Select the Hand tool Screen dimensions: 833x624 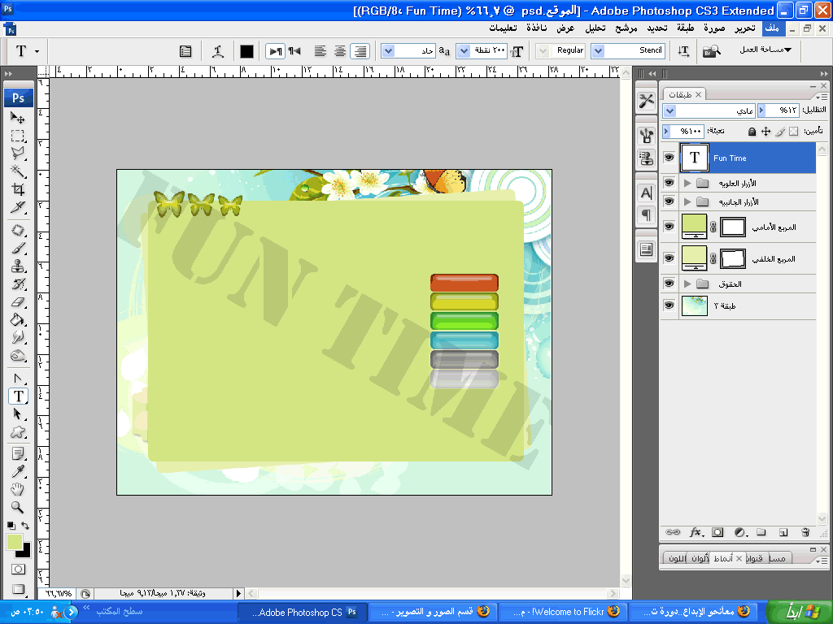coord(18,489)
